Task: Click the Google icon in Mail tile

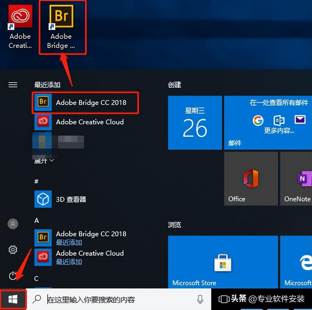Action: (x=258, y=121)
